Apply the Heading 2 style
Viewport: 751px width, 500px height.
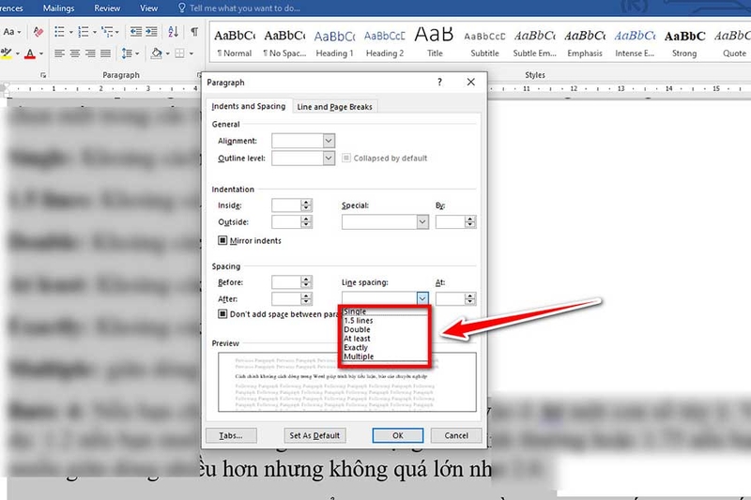point(385,43)
